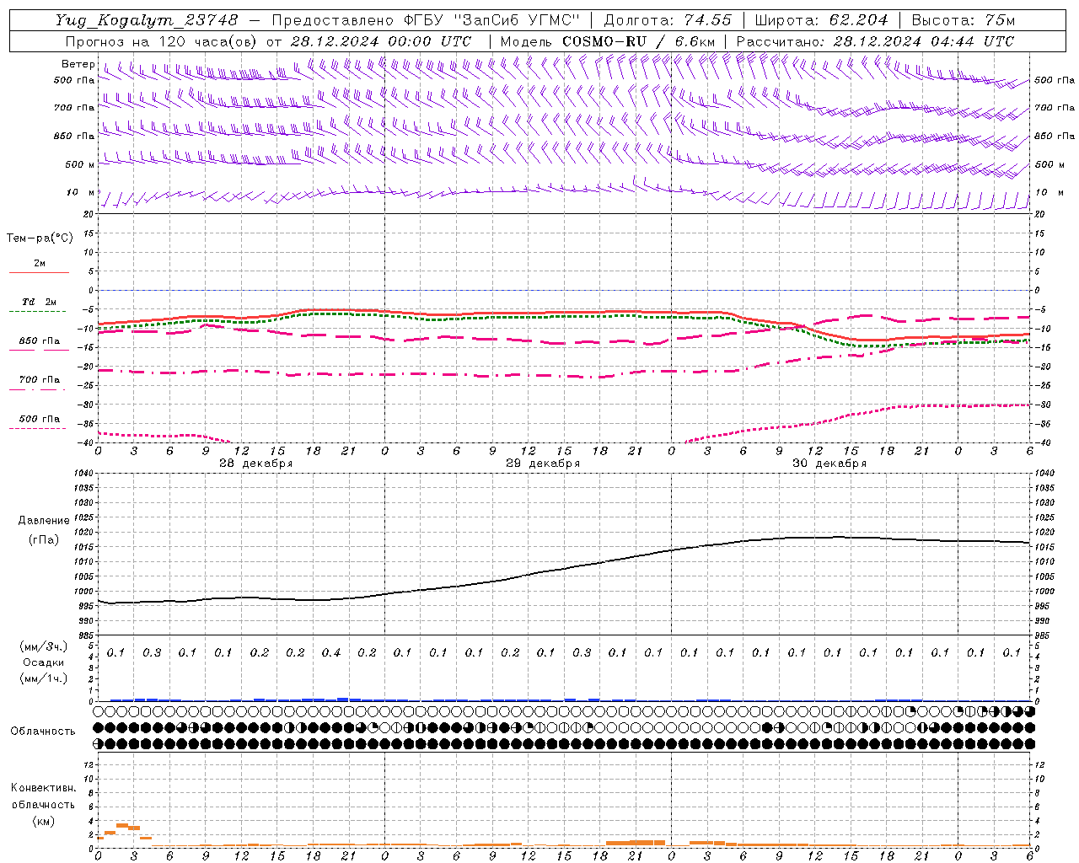This screenshot has width=1079, height=863.
Task: Click the 30 декабря date label
Action: coord(829,464)
